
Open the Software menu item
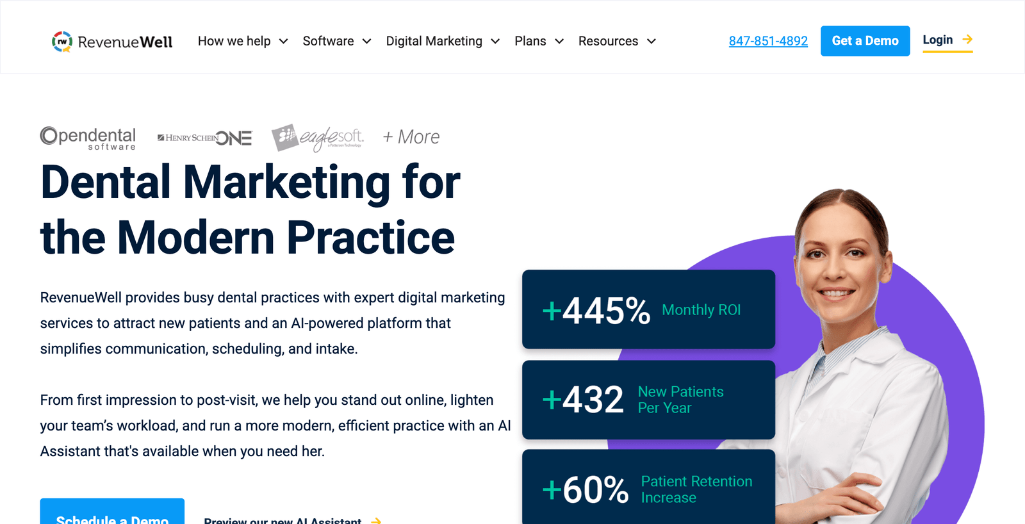pos(328,41)
